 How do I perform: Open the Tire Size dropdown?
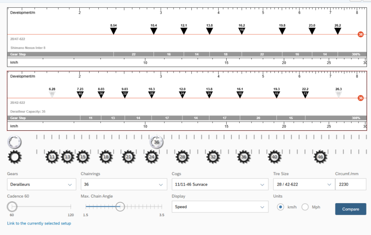(x=302, y=184)
